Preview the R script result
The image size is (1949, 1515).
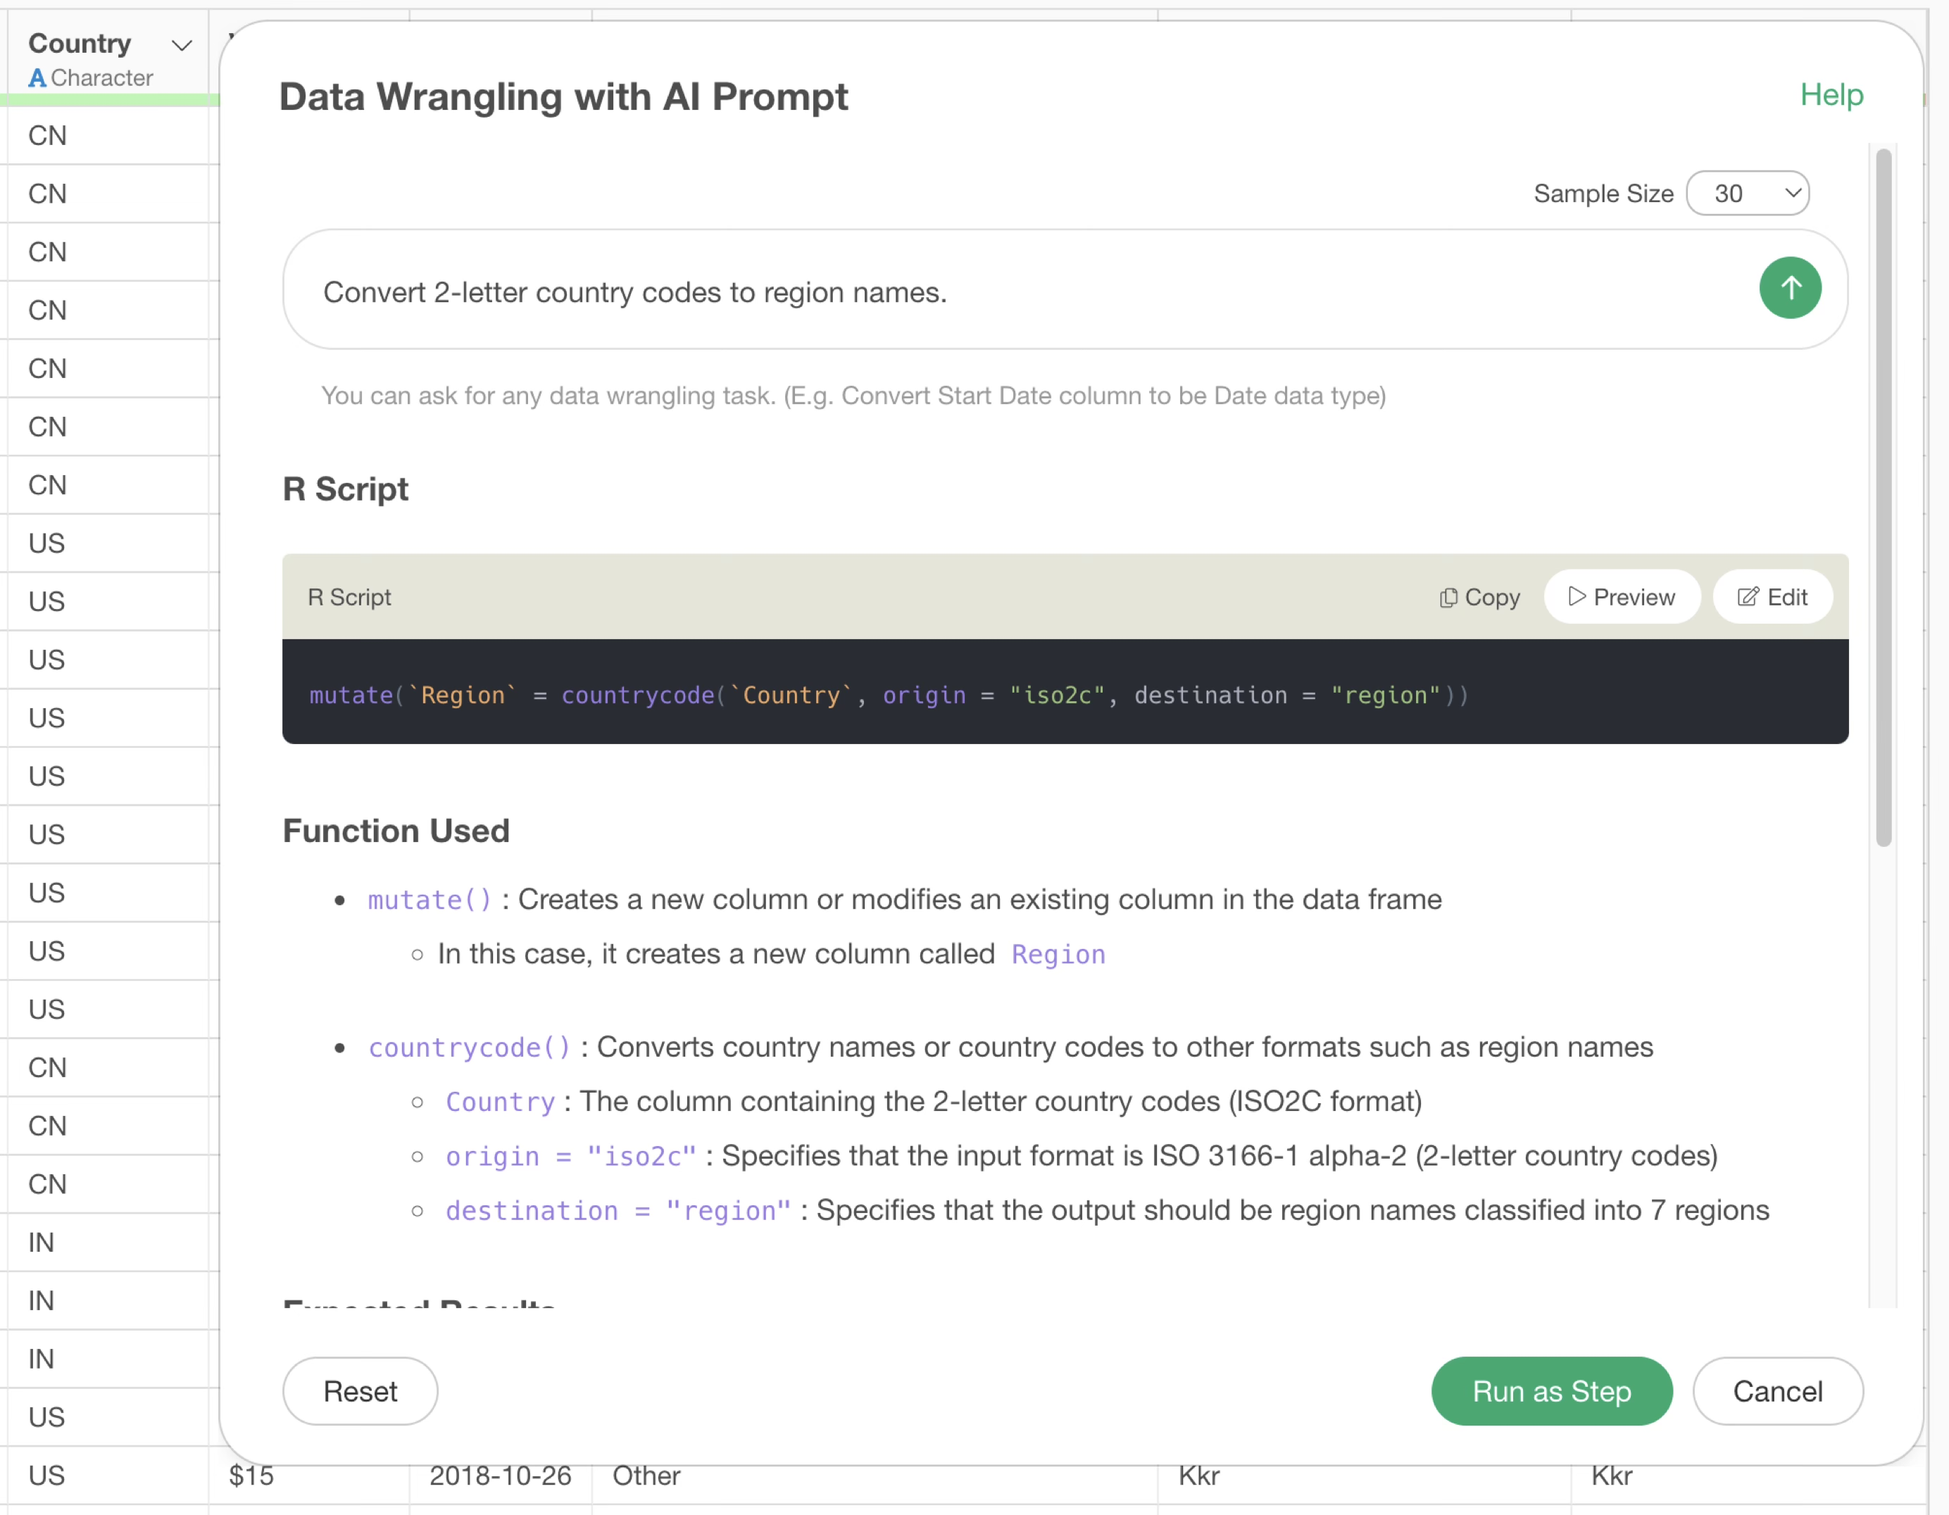(x=1621, y=597)
